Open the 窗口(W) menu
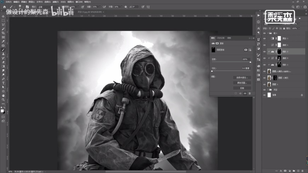This screenshot has height=173, width=308. (x=79, y=2)
